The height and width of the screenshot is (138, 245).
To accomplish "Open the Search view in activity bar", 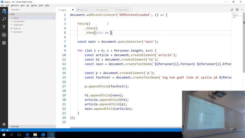I will (x=4, y=19).
